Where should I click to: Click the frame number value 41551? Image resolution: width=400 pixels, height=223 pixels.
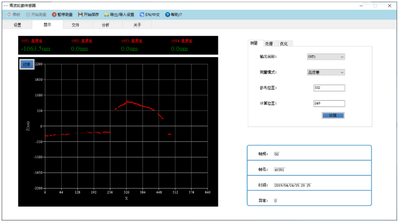click(279, 170)
